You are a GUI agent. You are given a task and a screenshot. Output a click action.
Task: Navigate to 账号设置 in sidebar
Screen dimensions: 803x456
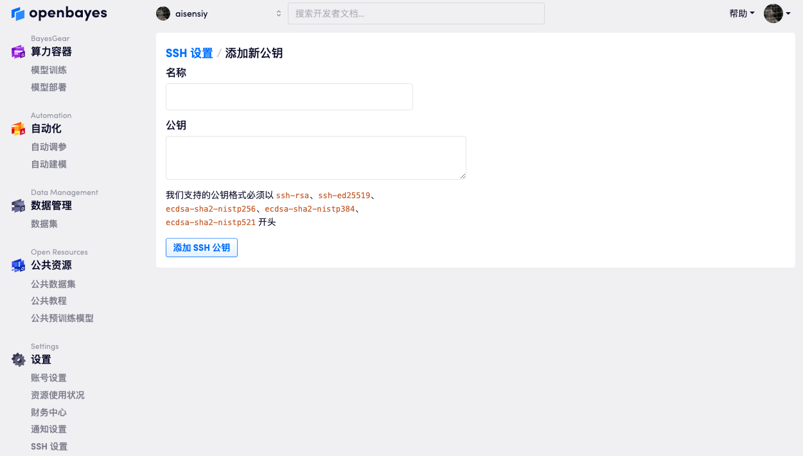49,378
